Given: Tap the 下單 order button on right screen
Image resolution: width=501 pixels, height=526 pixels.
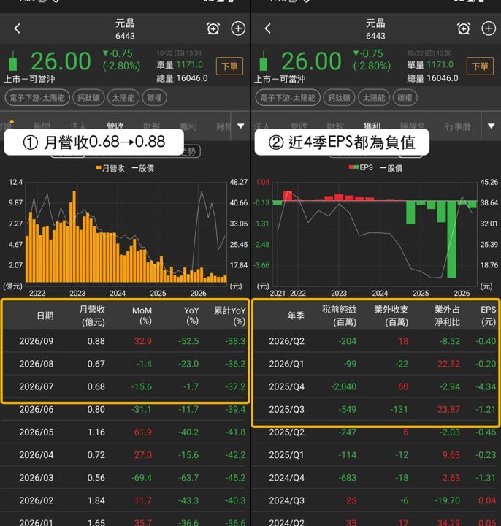Looking at the screenshot, I should [481, 66].
